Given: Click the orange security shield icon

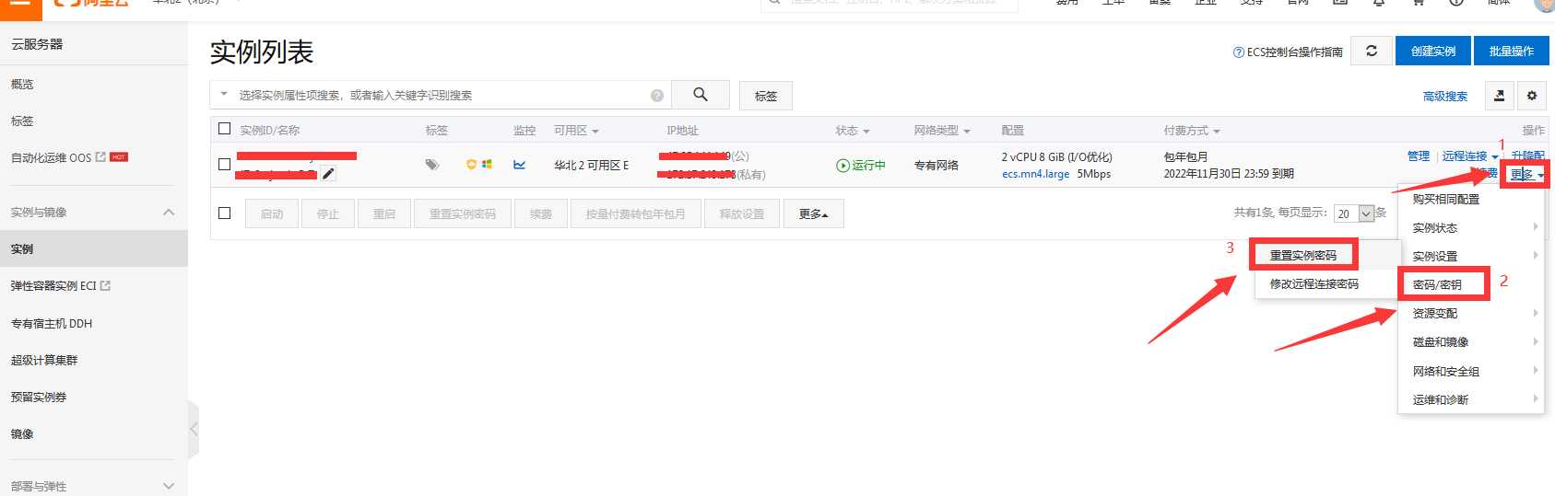Looking at the screenshot, I should (471, 165).
